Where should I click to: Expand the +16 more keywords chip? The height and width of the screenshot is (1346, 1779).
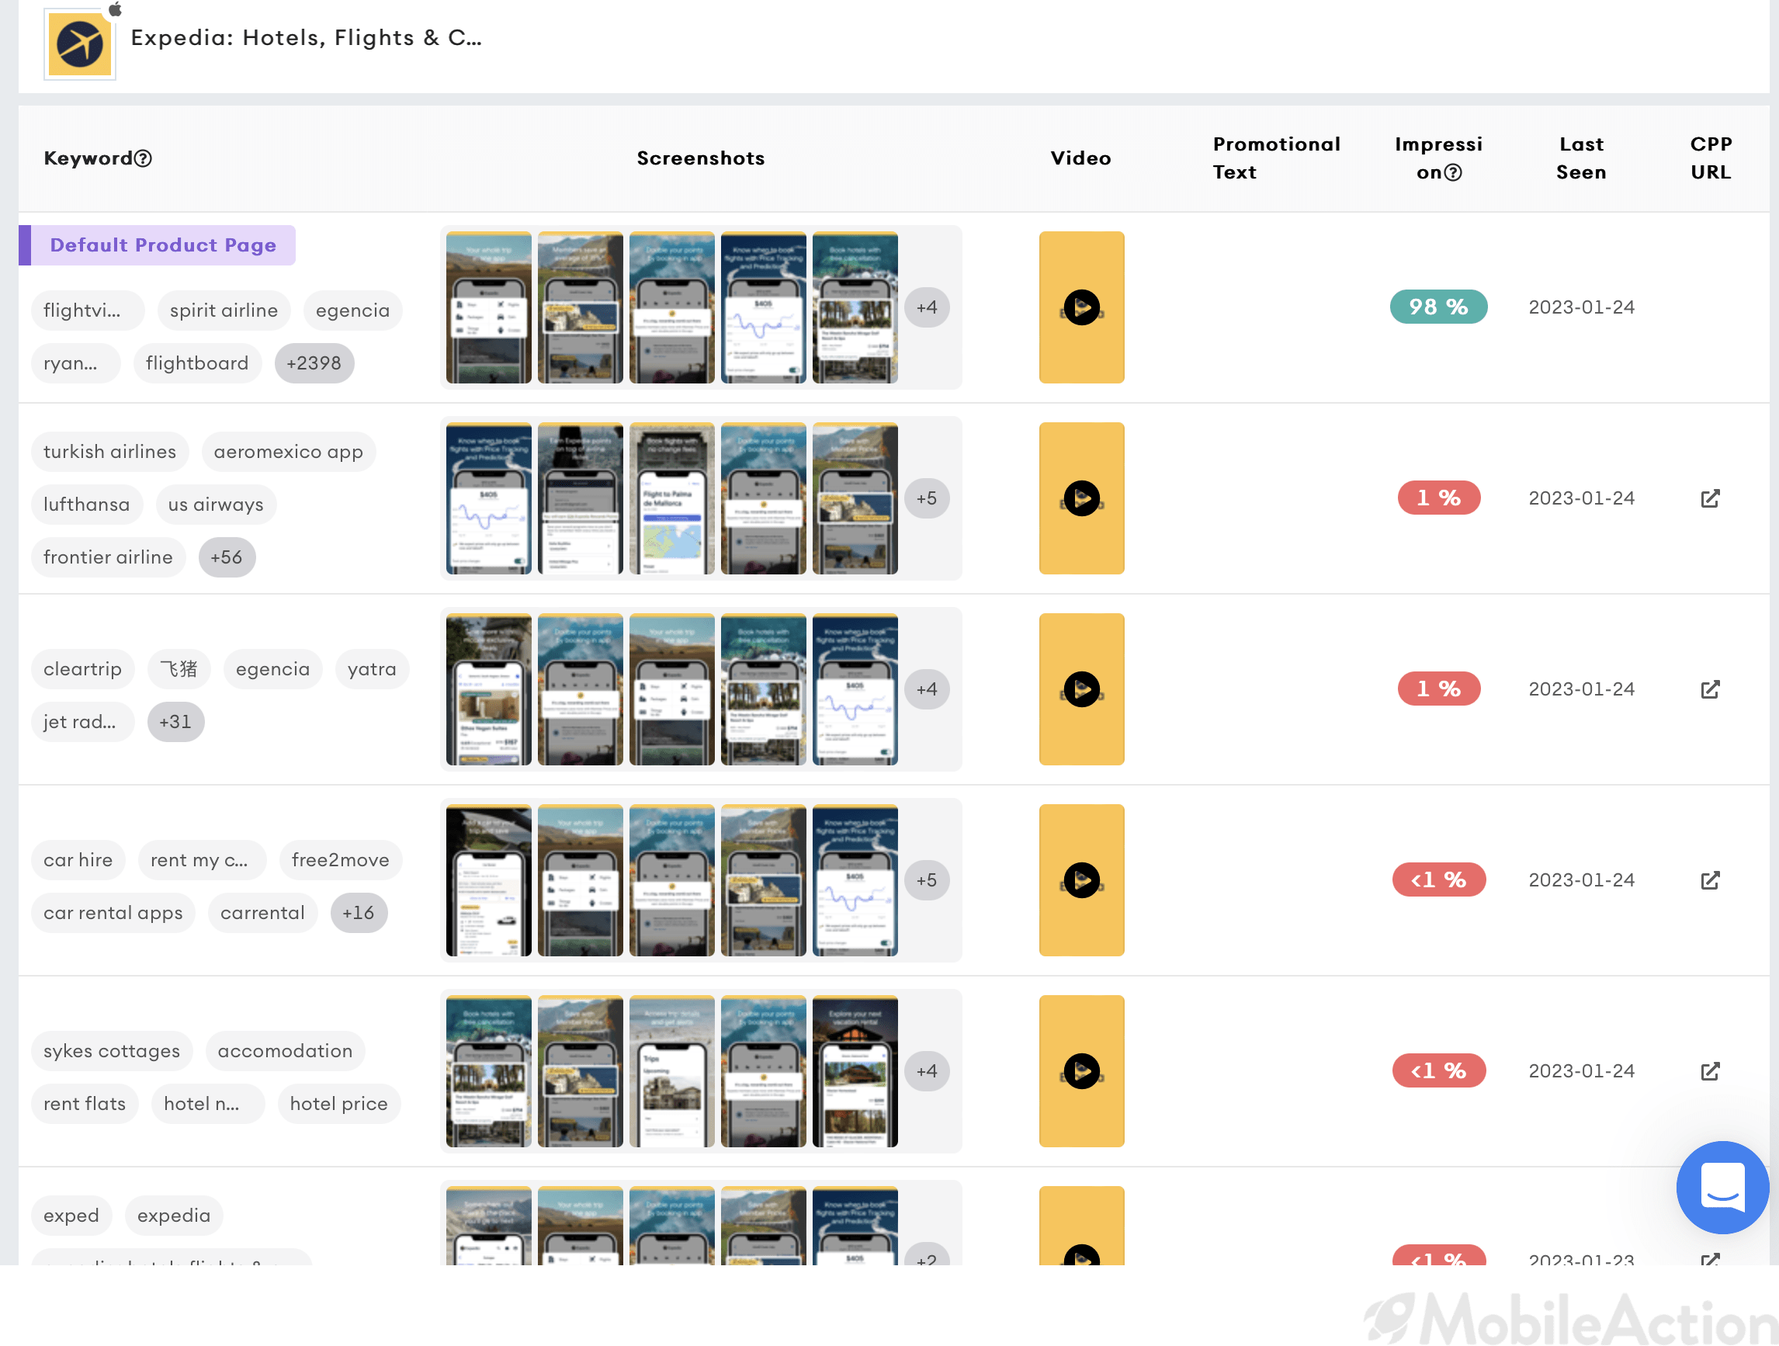click(x=359, y=913)
